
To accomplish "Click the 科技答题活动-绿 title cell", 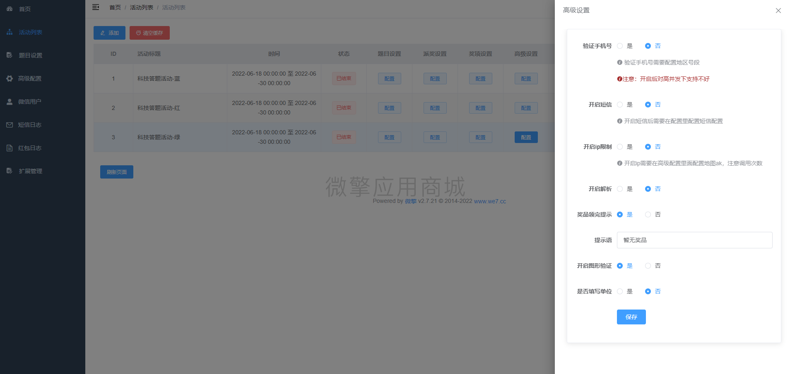I will (180, 137).
